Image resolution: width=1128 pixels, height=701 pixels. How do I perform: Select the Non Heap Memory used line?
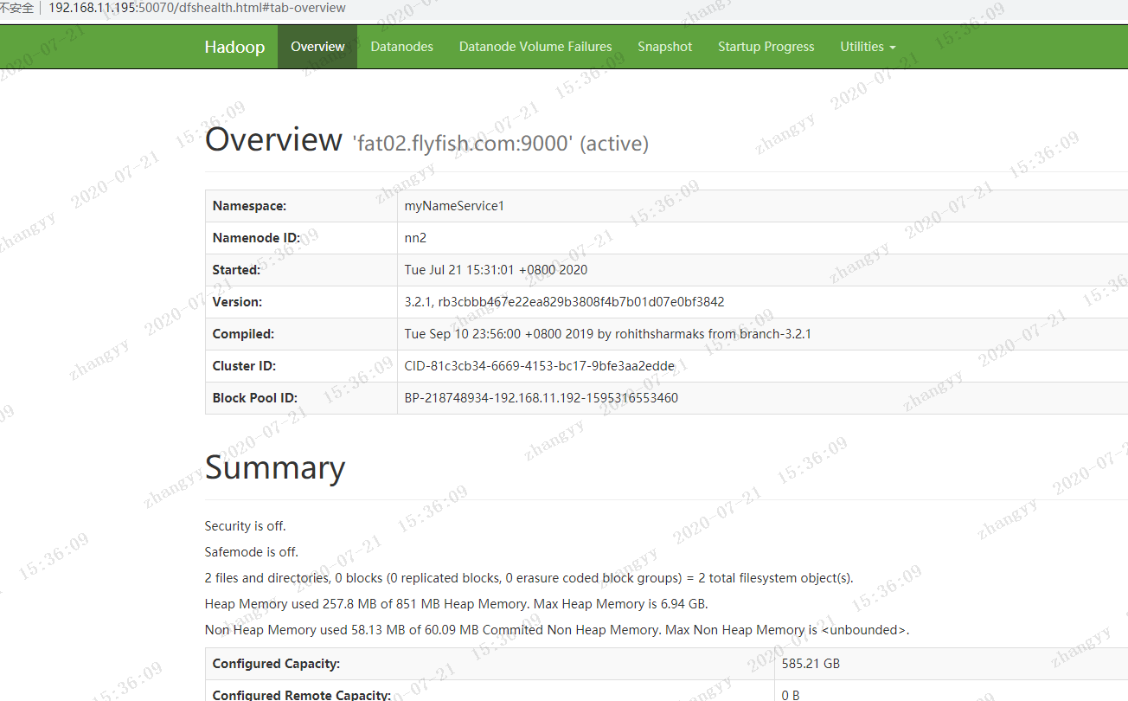(x=557, y=630)
